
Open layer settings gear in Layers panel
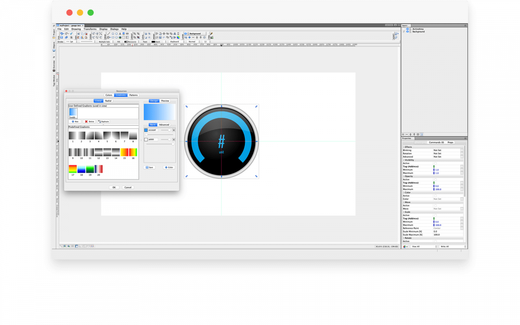418,134
